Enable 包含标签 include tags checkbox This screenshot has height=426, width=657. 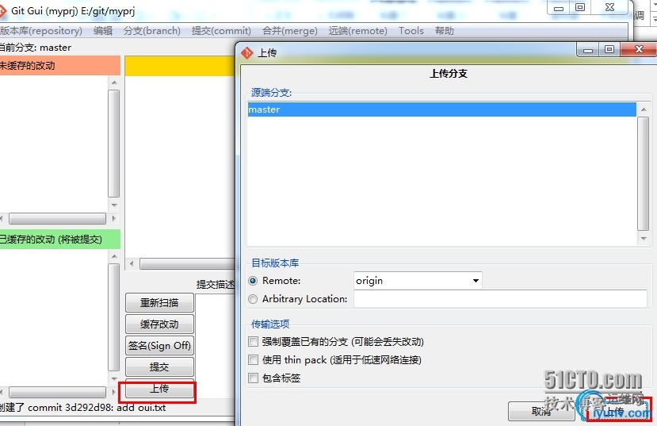(x=253, y=378)
